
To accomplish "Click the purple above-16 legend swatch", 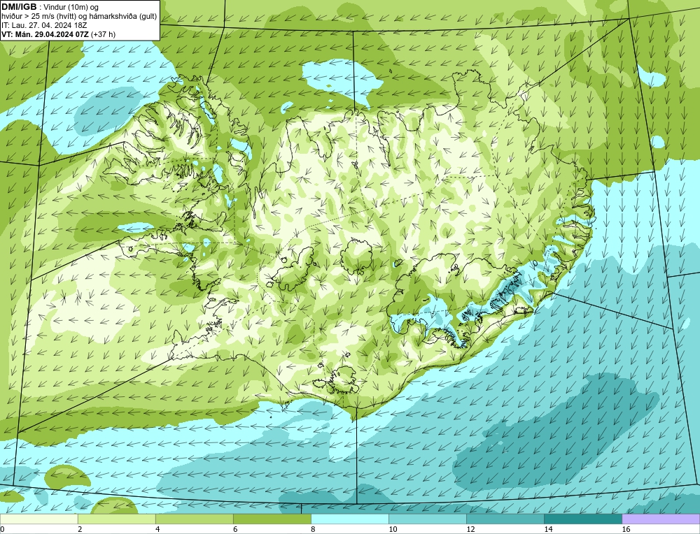I will point(661,519).
